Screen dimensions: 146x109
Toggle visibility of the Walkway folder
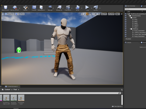pos(126,29)
